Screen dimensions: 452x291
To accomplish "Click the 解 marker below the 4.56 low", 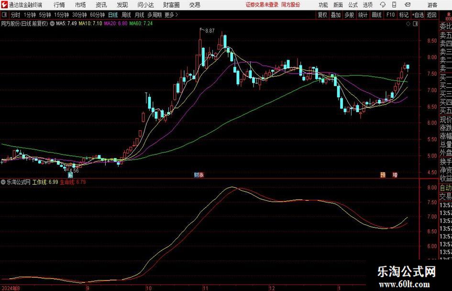I will click(x=70, y=175).
